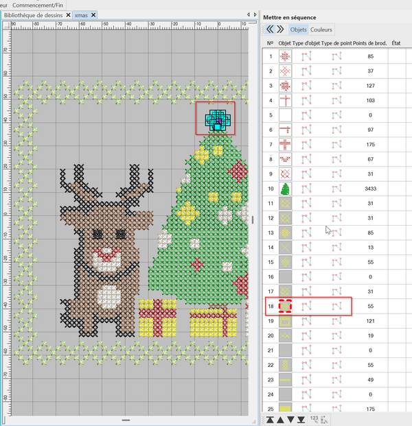Click the sequence by number 123 icon
Viewport: 412px width, 426px height.
coord(314,418)
